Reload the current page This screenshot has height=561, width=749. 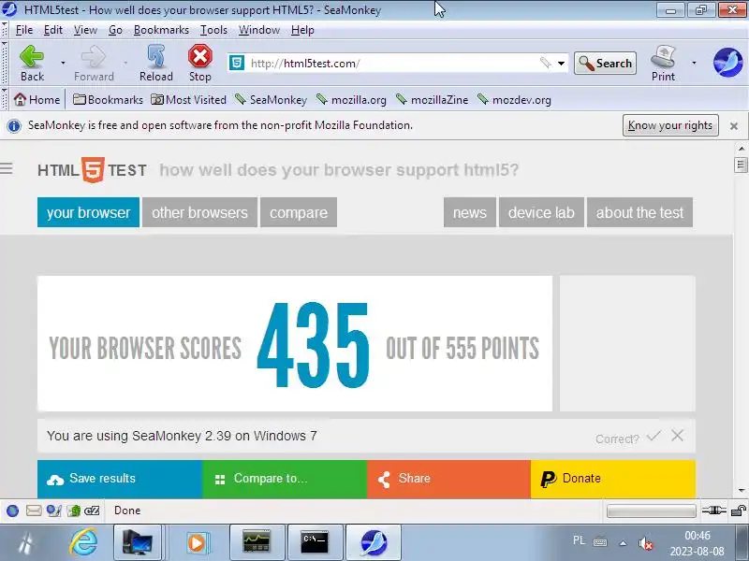(156, 63)
